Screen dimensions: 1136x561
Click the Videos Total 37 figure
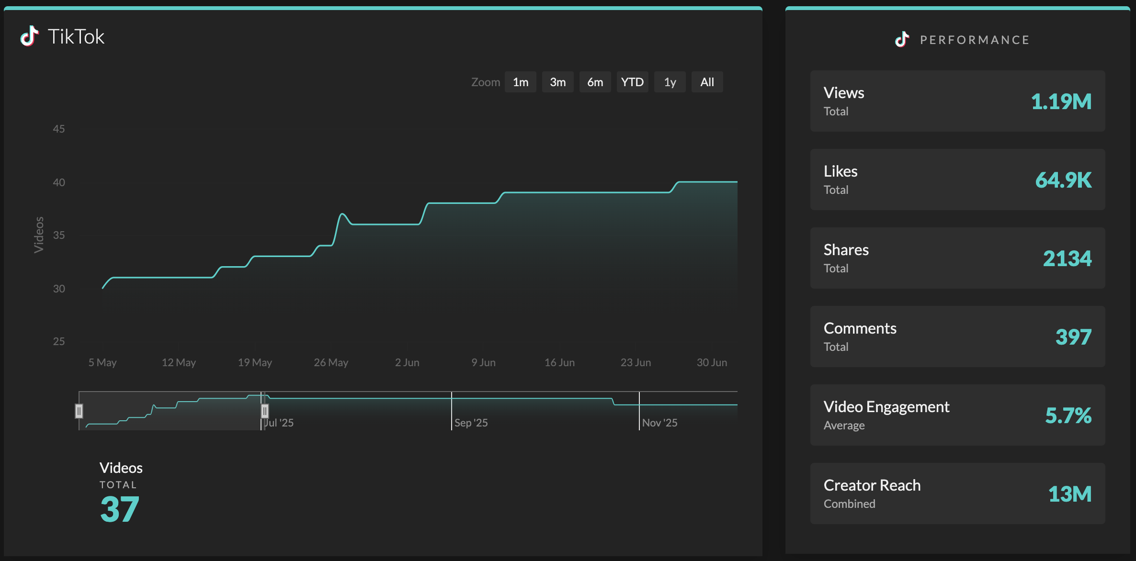point(119,509)
